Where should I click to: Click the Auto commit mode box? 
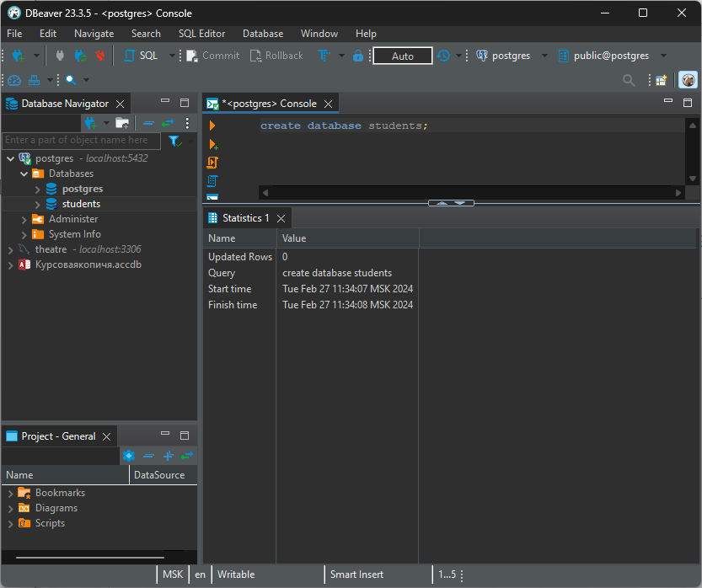403,56
